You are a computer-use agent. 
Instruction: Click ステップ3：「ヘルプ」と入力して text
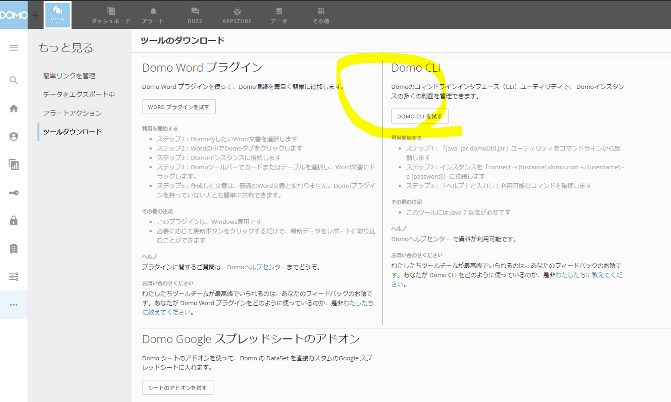click(x=499, y=186)
